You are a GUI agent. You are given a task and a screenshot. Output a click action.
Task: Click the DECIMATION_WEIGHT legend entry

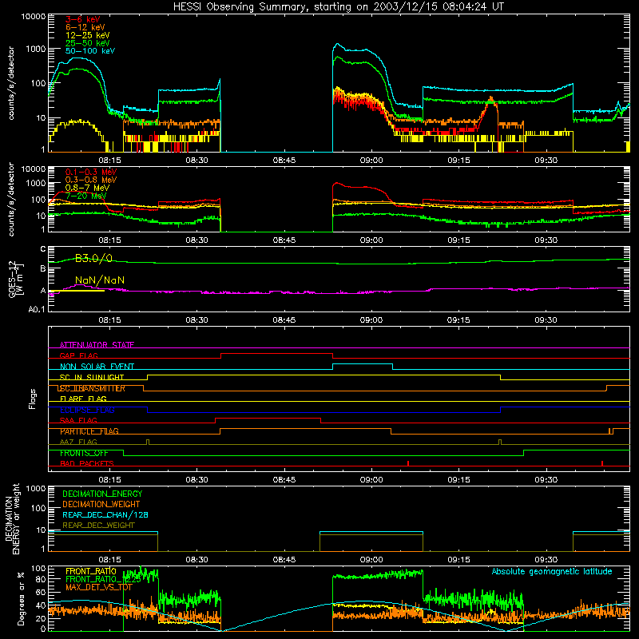pos(101,505)
